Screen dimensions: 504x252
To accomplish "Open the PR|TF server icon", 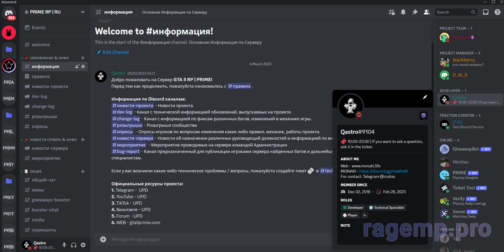I will 9,214.
